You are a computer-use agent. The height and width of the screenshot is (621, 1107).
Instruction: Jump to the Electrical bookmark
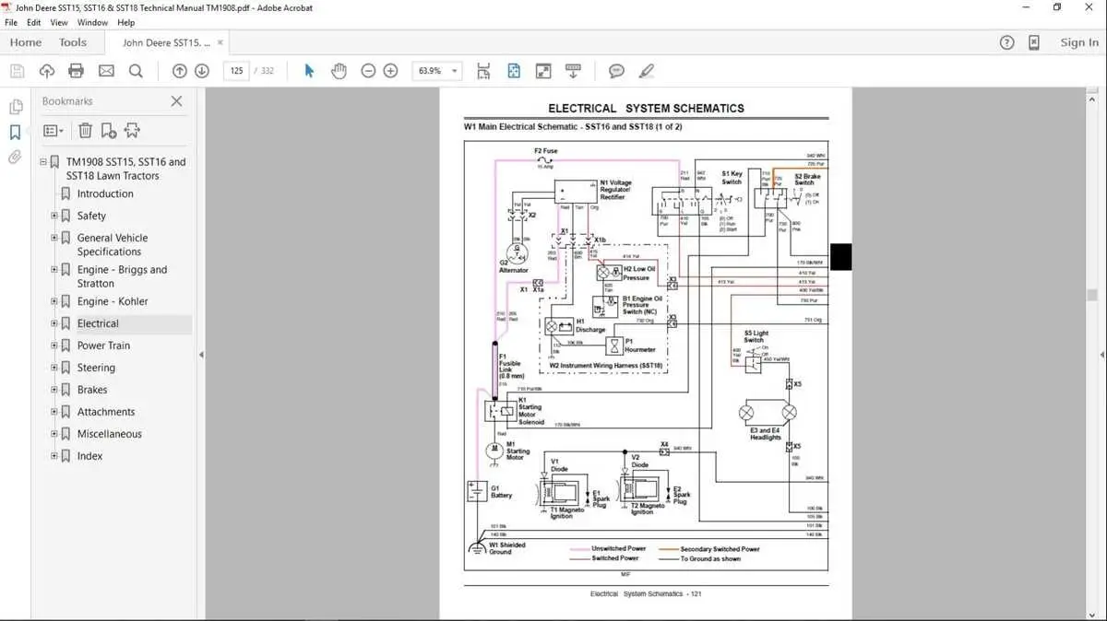pyautogui.click(x=98, y=323)
